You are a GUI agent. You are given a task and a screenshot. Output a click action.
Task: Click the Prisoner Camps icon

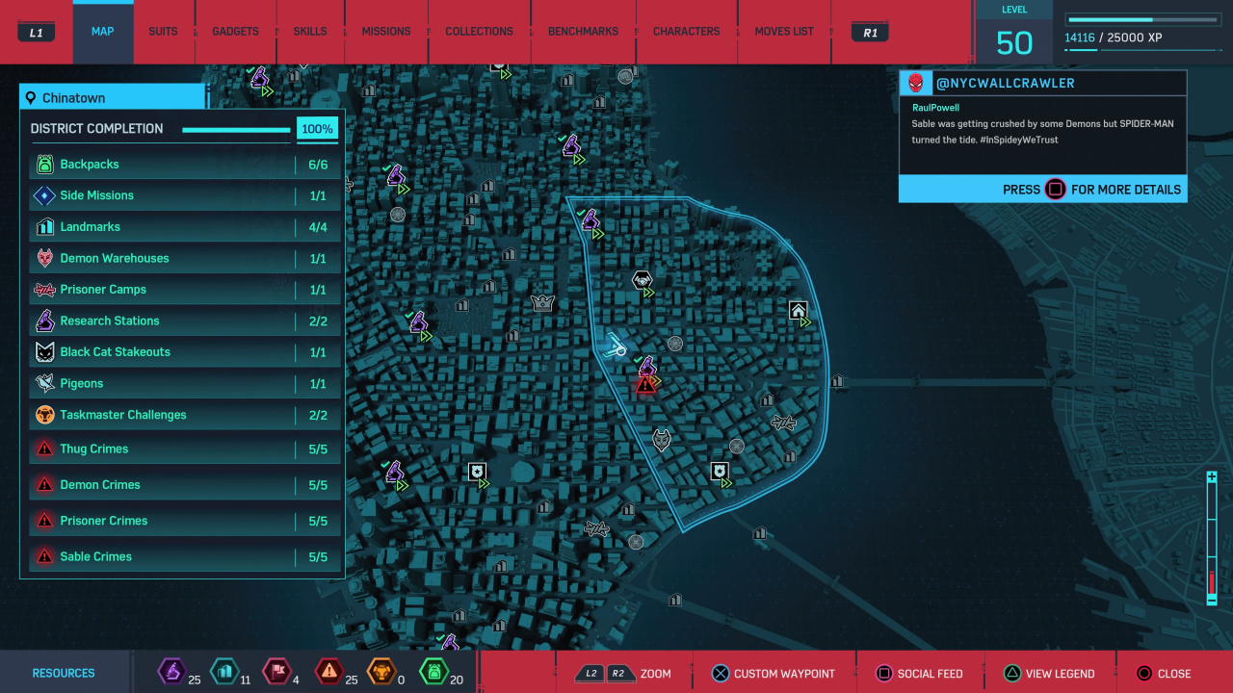(44, 290)
